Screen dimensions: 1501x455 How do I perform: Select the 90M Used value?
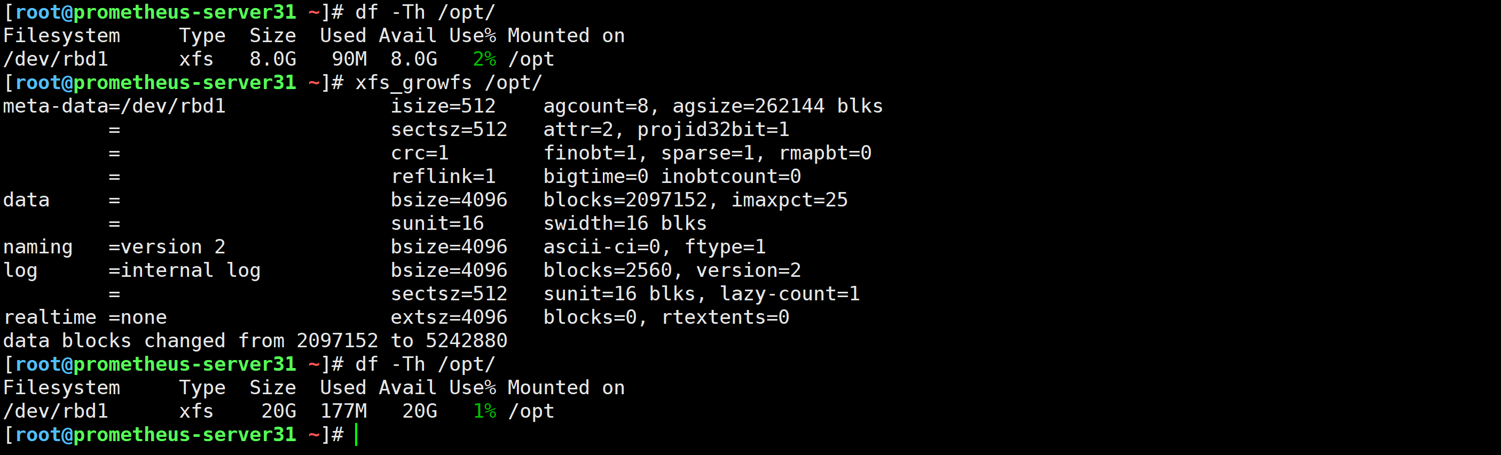[x=349, y=59]
